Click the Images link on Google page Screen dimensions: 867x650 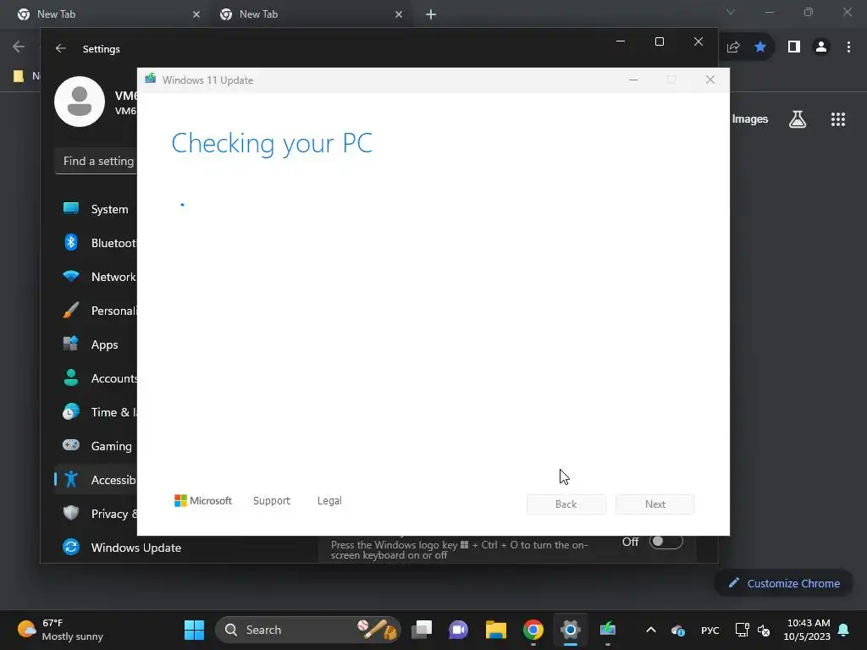point(750,118)
